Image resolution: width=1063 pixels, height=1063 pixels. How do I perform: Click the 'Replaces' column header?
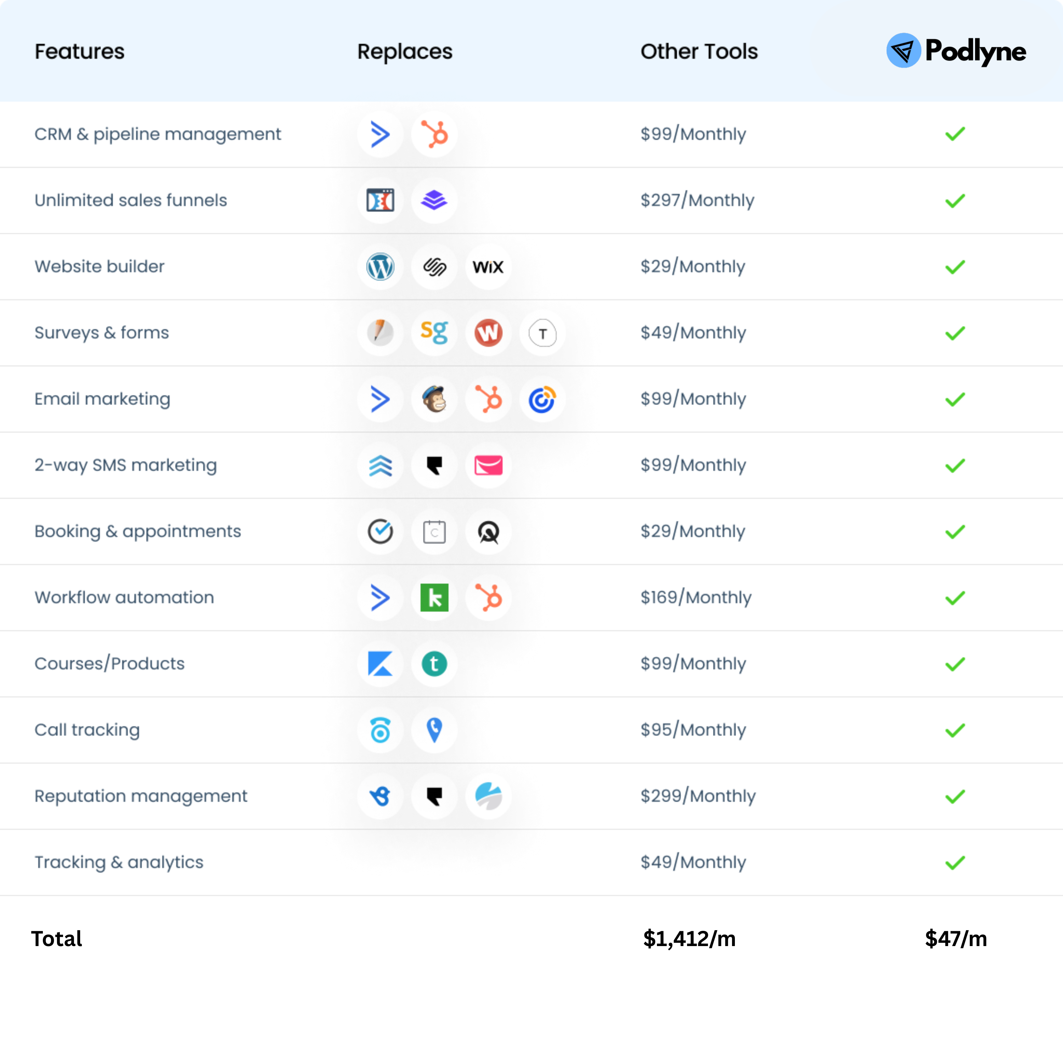pos(404,51)
